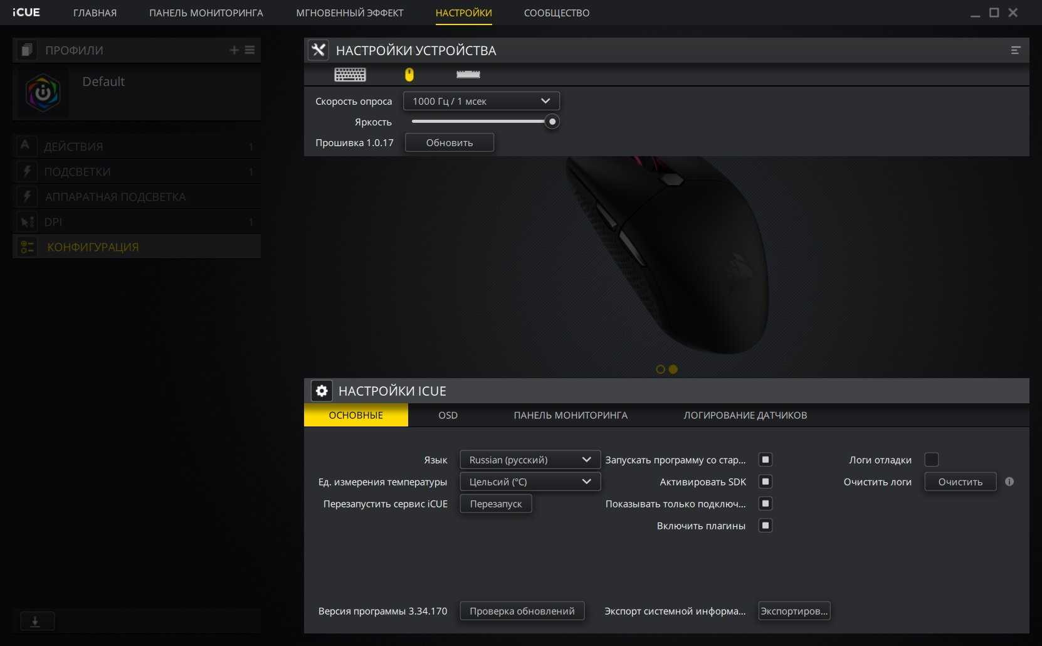Screen dimensions: 1042x646
Task: Open device settings panel options menu
Action: pyautogui.click(x=1016, y=50)
